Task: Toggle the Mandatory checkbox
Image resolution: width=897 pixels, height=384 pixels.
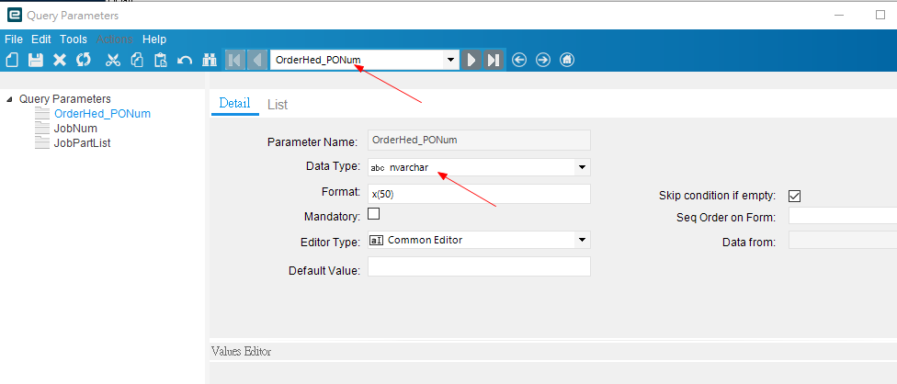Action: (373, 214)
